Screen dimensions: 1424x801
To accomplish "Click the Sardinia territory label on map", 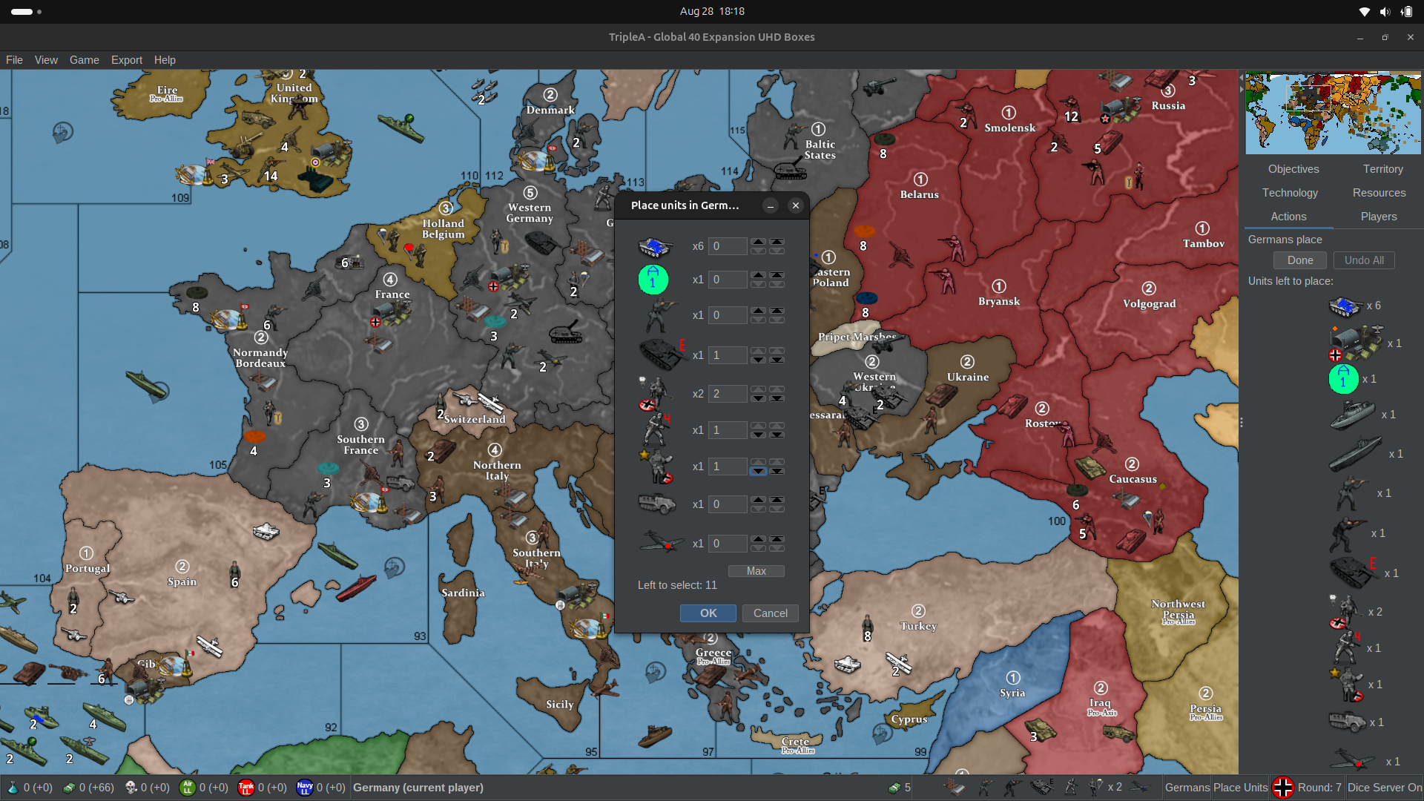I will [x=463, y=593].
